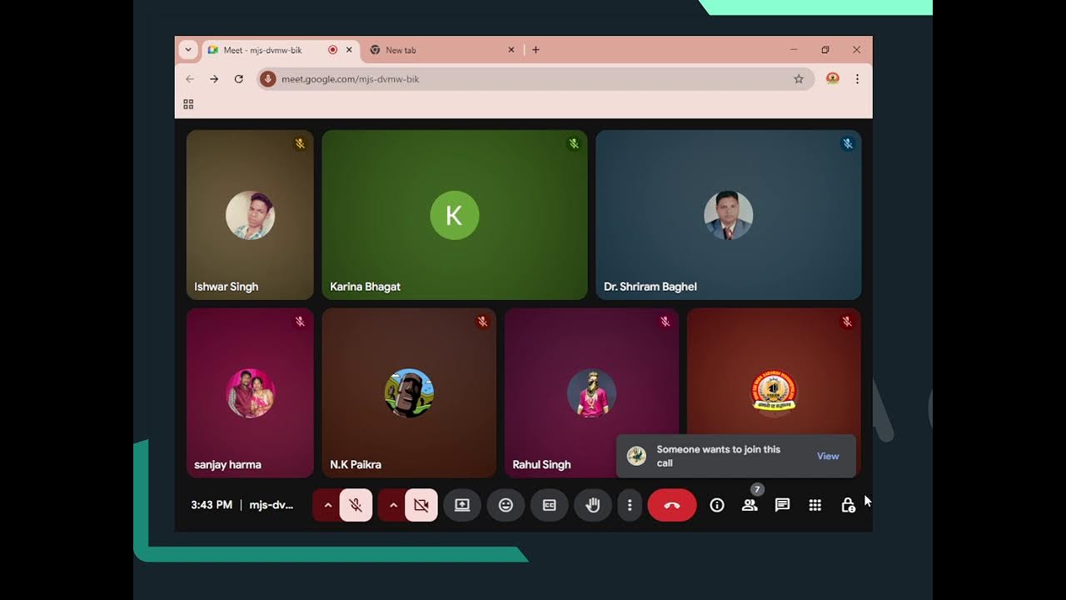Go forward in browser history
This screenshot has width=1066, height=600.
click(x=214, y=79)
